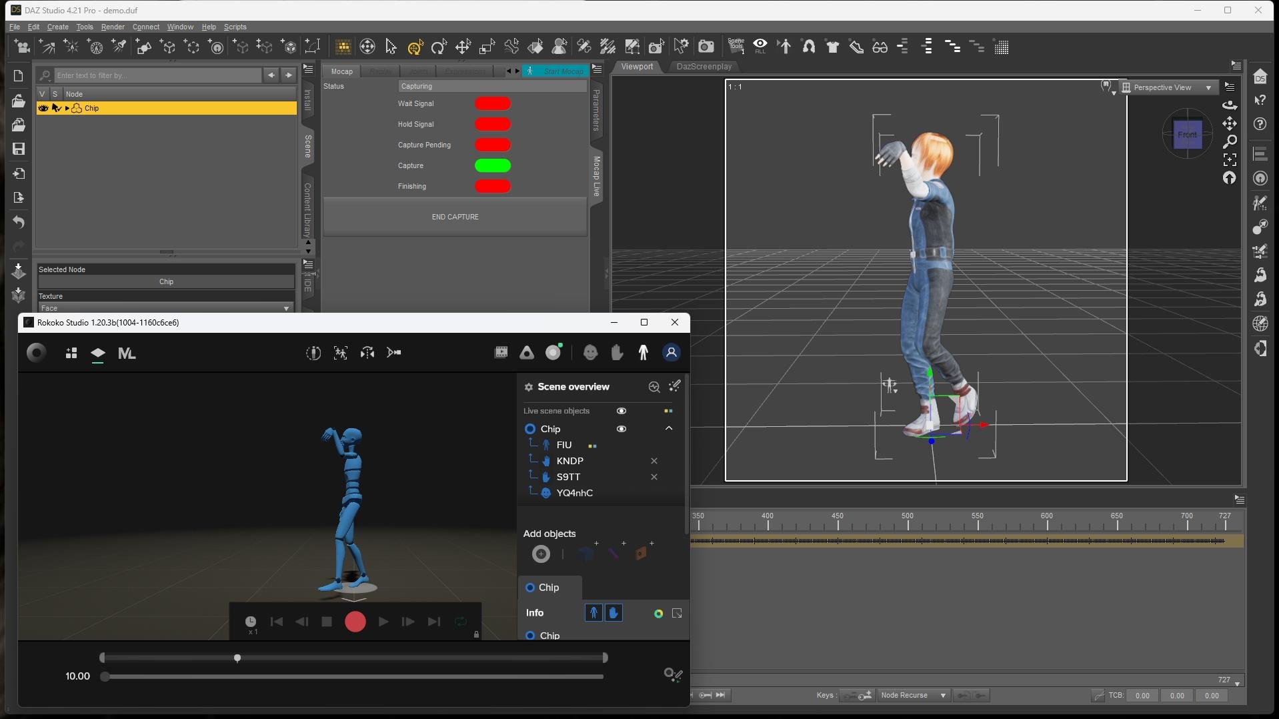Screen dimensions: 1279x719
Task: Open the Rokoko ML icon
Action: coord(126,353)
